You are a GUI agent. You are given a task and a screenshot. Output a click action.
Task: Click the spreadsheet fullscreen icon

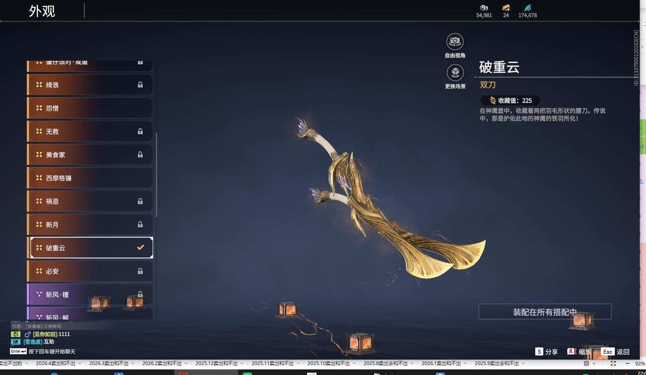(x=613, y=363)
